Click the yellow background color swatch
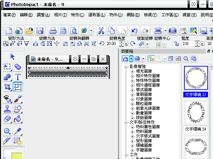 click(x=17, y=156)
